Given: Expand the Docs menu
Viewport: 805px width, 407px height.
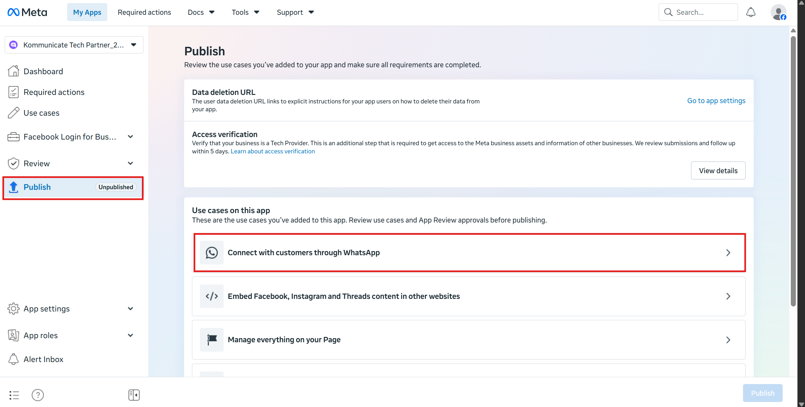Looking at the screenshot, I should coord(201,12).
